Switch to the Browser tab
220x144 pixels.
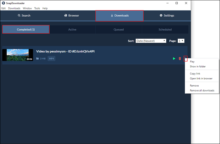tap(71, 15)
